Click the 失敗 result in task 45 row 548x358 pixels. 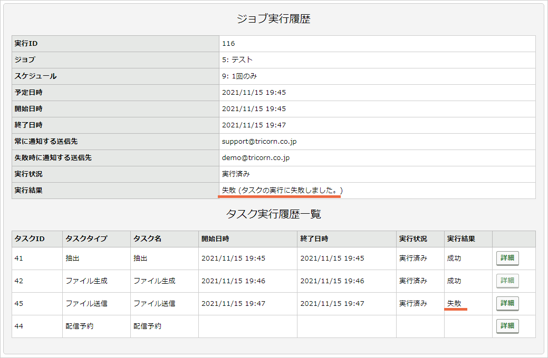(454, 304)
